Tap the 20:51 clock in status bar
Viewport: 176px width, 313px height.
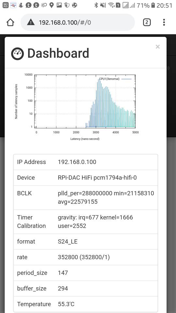(x=164, y=6)
